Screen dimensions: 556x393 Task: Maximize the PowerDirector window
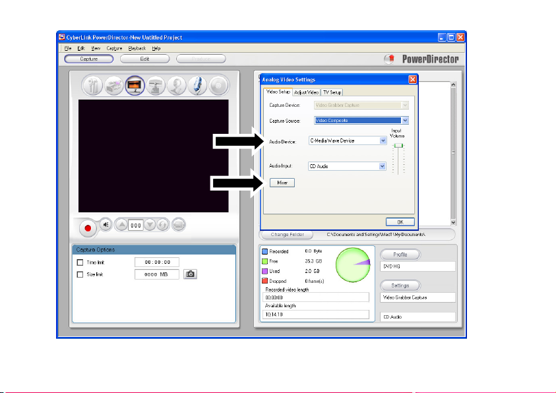(x=451, y=37)
